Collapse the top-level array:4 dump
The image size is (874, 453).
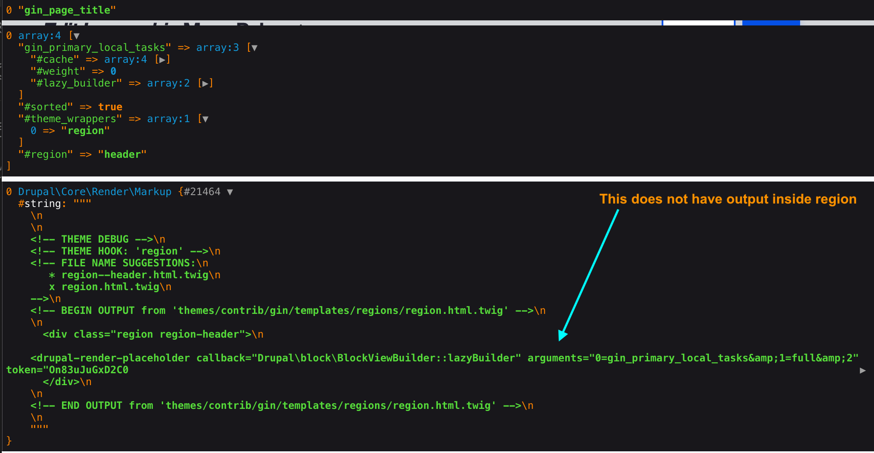[76, 36]
